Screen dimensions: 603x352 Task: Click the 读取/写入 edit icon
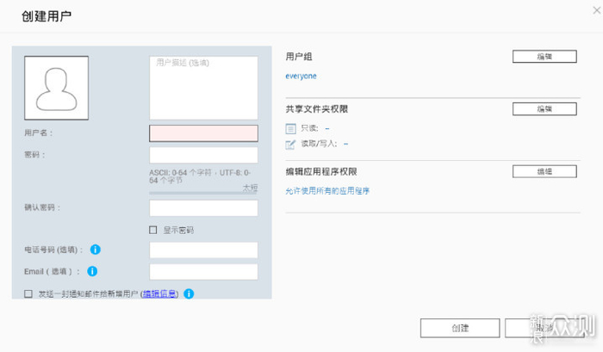click(290, 144)
